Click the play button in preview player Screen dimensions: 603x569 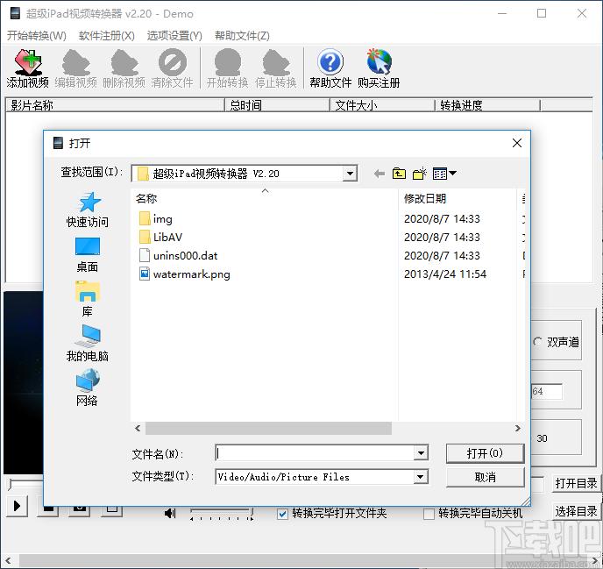point(17,506)
